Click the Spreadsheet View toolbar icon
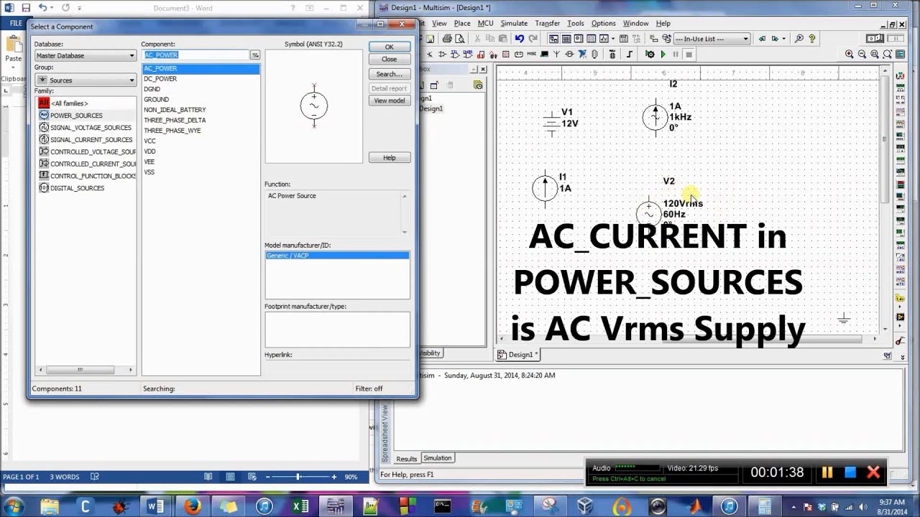 (x=566, y=39)
